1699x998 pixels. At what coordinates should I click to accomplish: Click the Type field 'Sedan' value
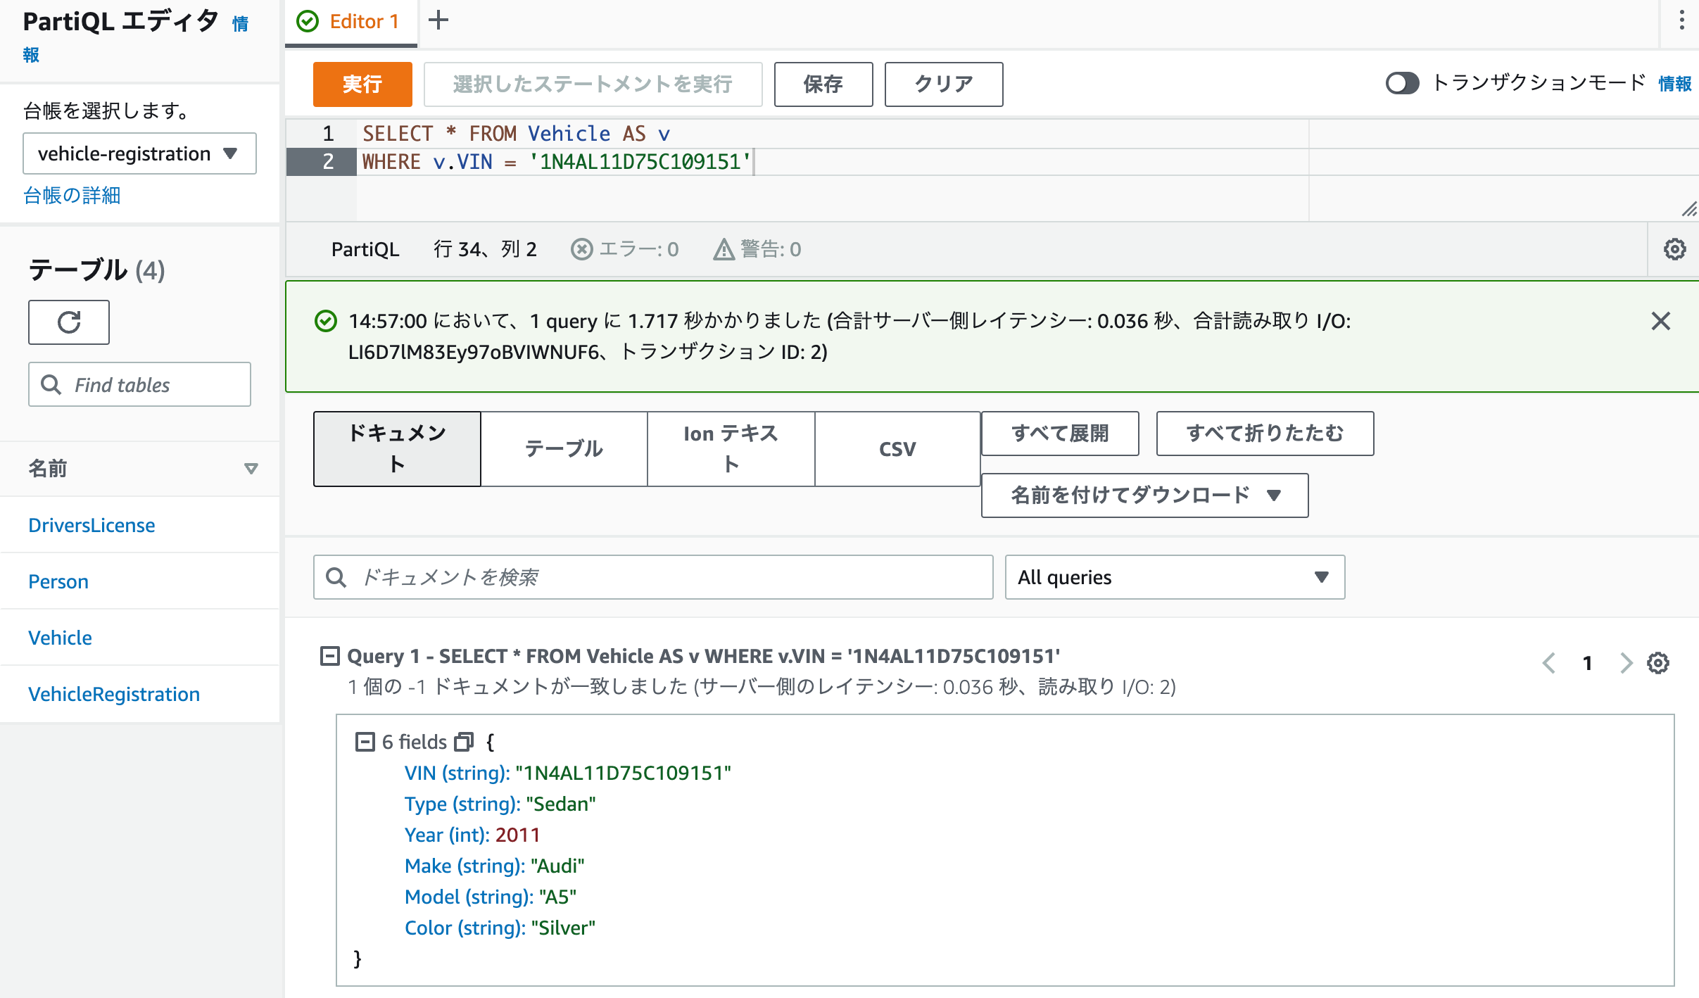pyautogui.click(x=560, y=804)
